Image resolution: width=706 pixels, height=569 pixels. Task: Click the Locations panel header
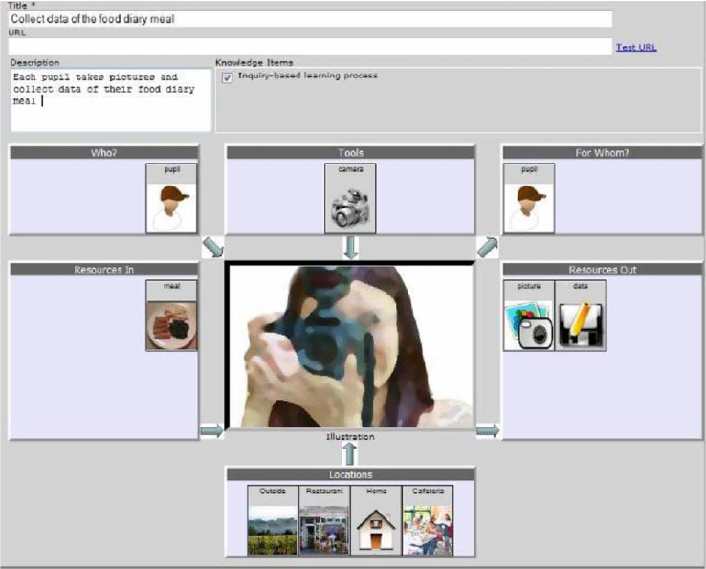350,474
